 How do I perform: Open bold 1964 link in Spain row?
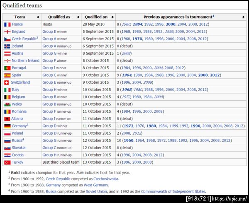127,75
